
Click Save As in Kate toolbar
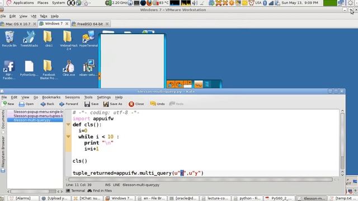[112, 104]
